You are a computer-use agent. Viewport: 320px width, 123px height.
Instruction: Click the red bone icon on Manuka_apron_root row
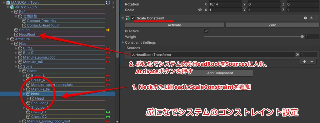pyautogui.click(x=108, y=58)
